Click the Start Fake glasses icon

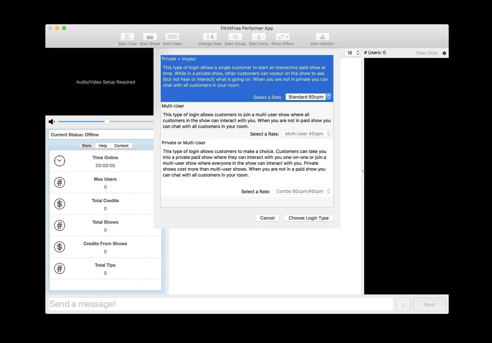[172, 37]
